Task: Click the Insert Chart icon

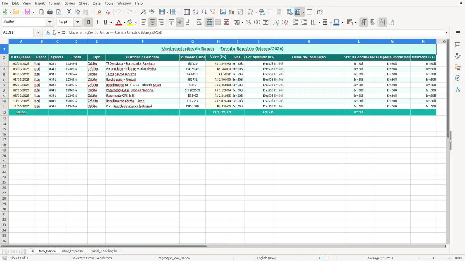Action: click(x=232, y=12)
